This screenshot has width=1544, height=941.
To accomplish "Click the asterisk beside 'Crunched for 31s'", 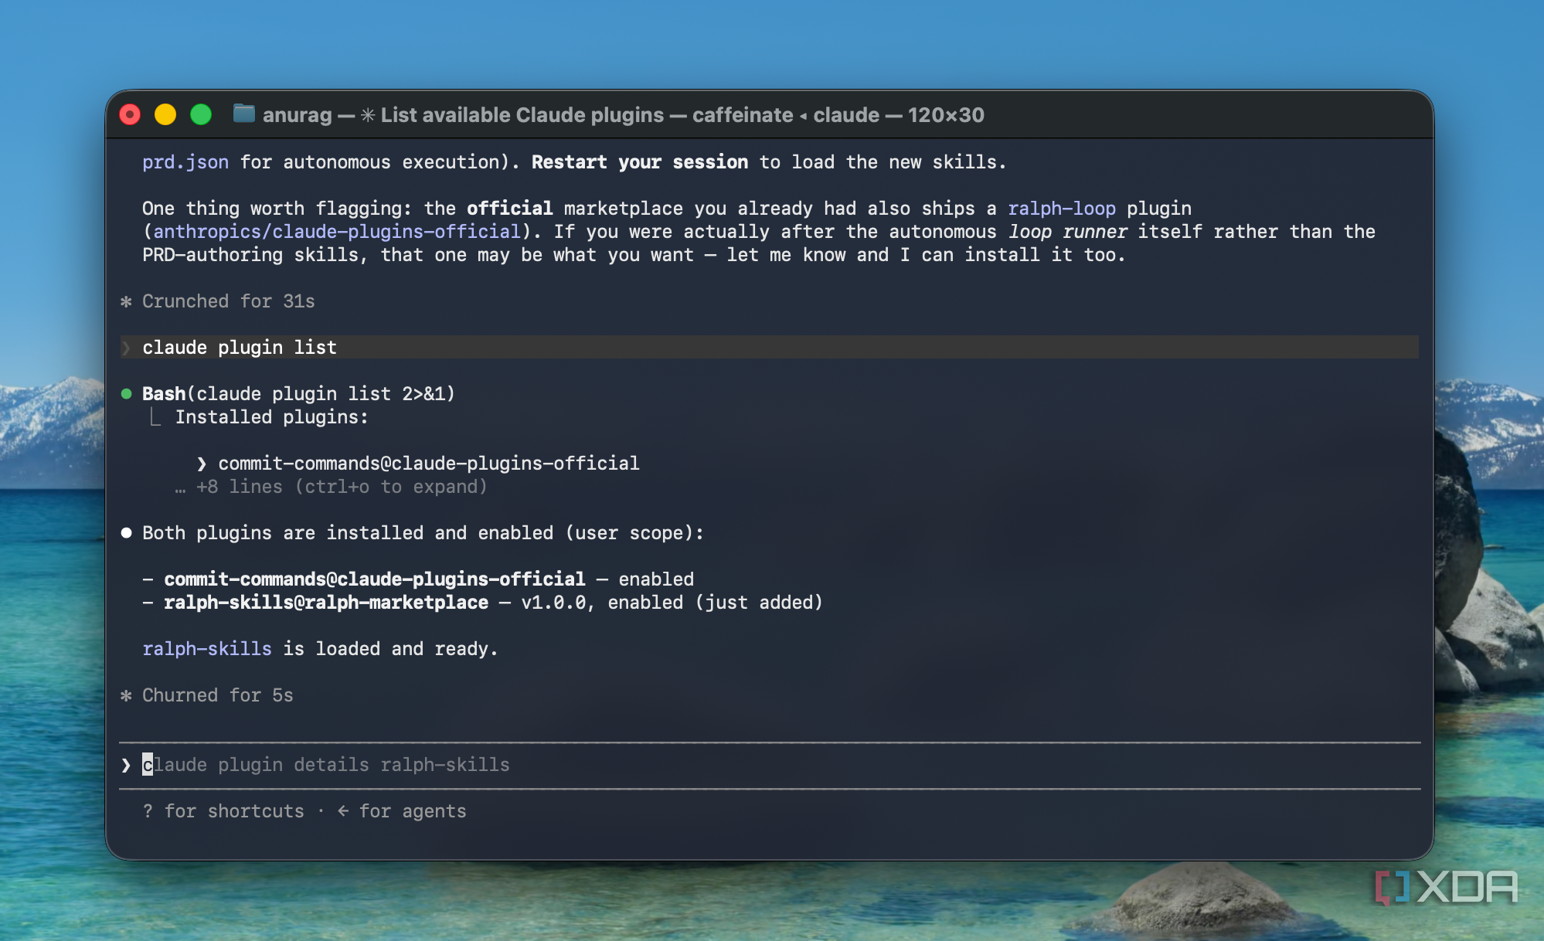I will (126, 301).
